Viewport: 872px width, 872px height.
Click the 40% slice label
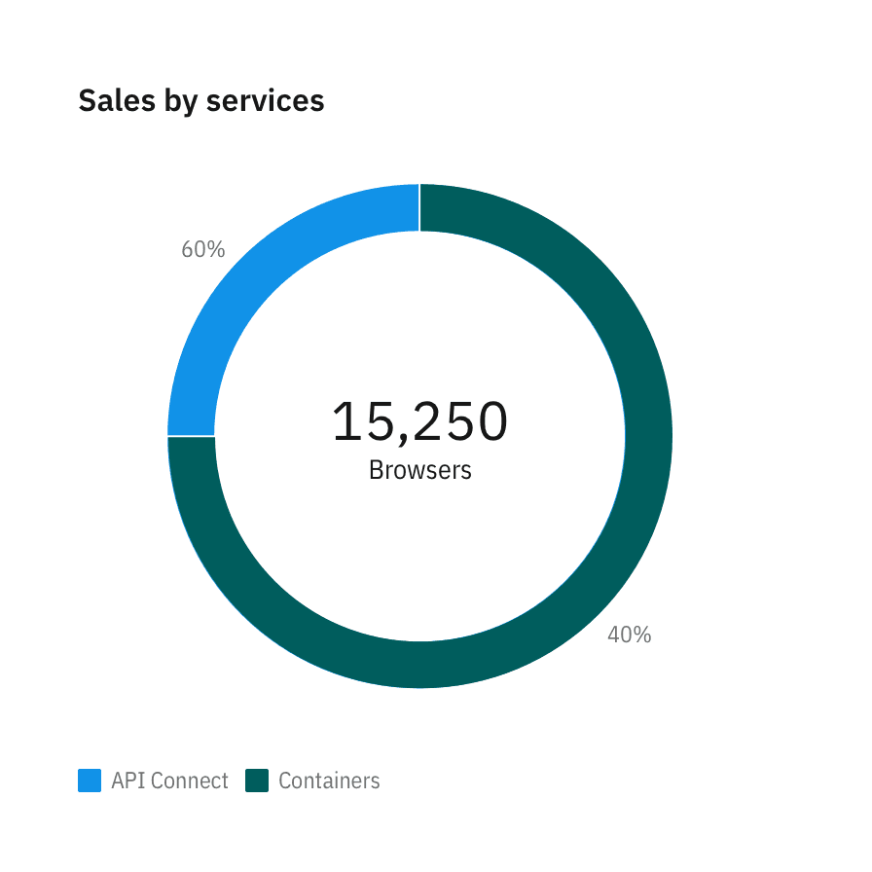tap(629, 635)
